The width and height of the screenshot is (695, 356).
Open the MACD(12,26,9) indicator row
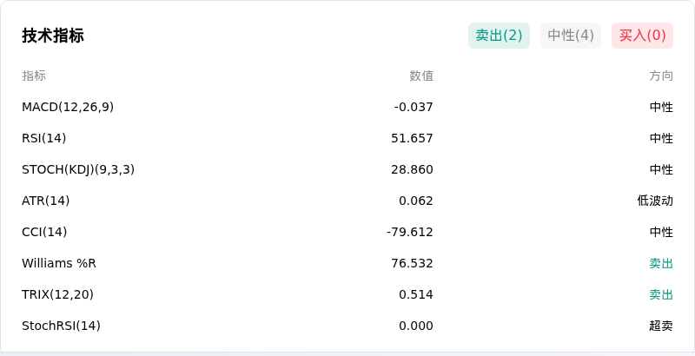347,107
